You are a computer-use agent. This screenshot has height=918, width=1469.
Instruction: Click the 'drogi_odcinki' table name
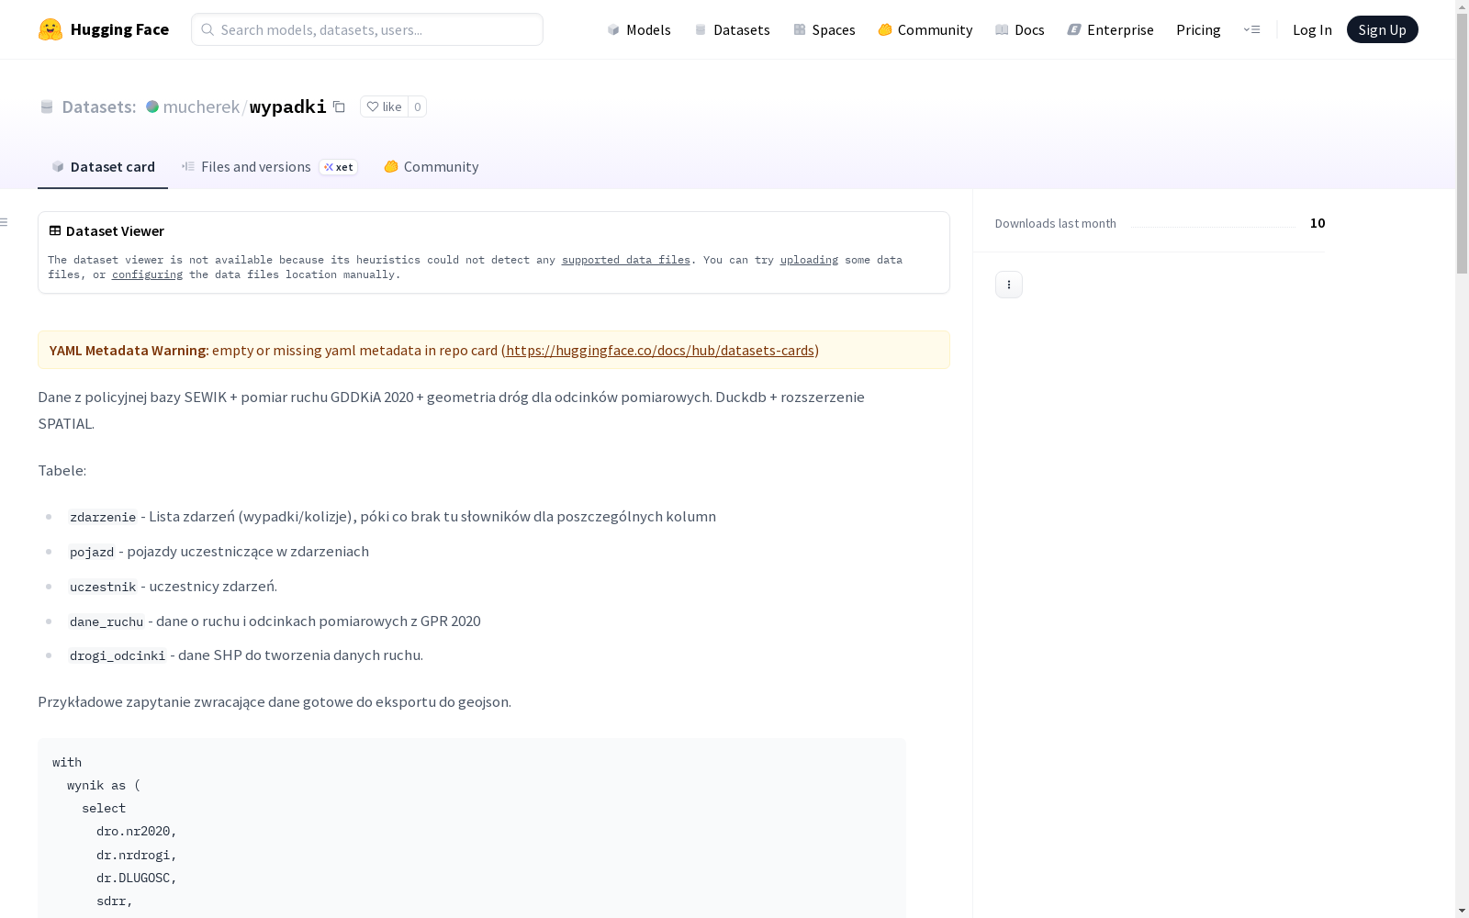[x=118, y=655]
